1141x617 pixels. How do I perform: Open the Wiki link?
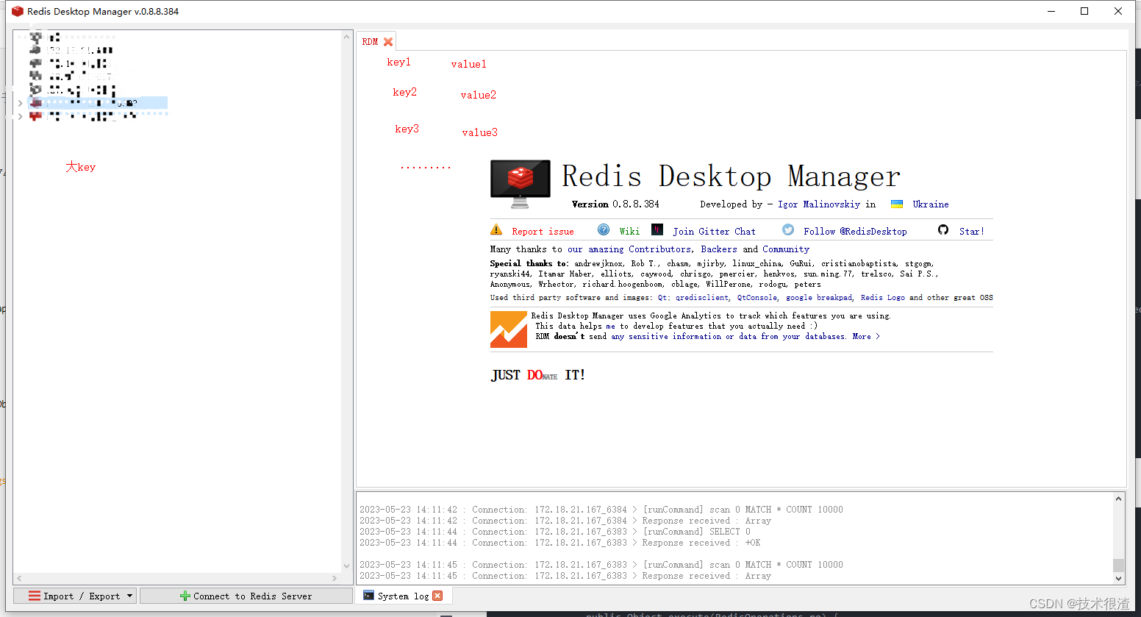coord(629,231)
